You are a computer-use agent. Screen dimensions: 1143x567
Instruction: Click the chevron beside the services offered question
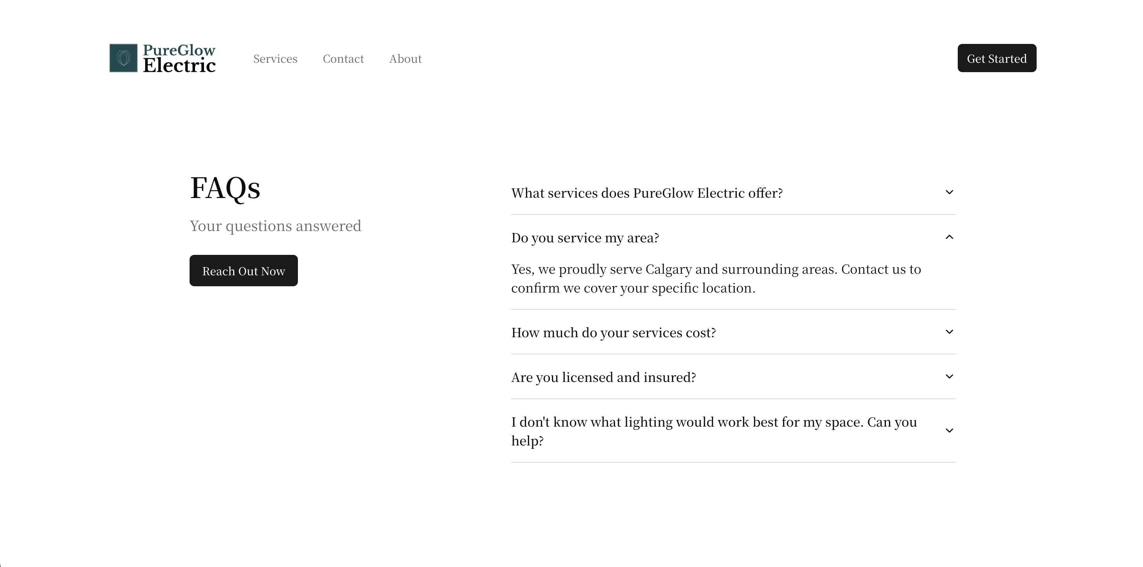click(x=949, y=192)
